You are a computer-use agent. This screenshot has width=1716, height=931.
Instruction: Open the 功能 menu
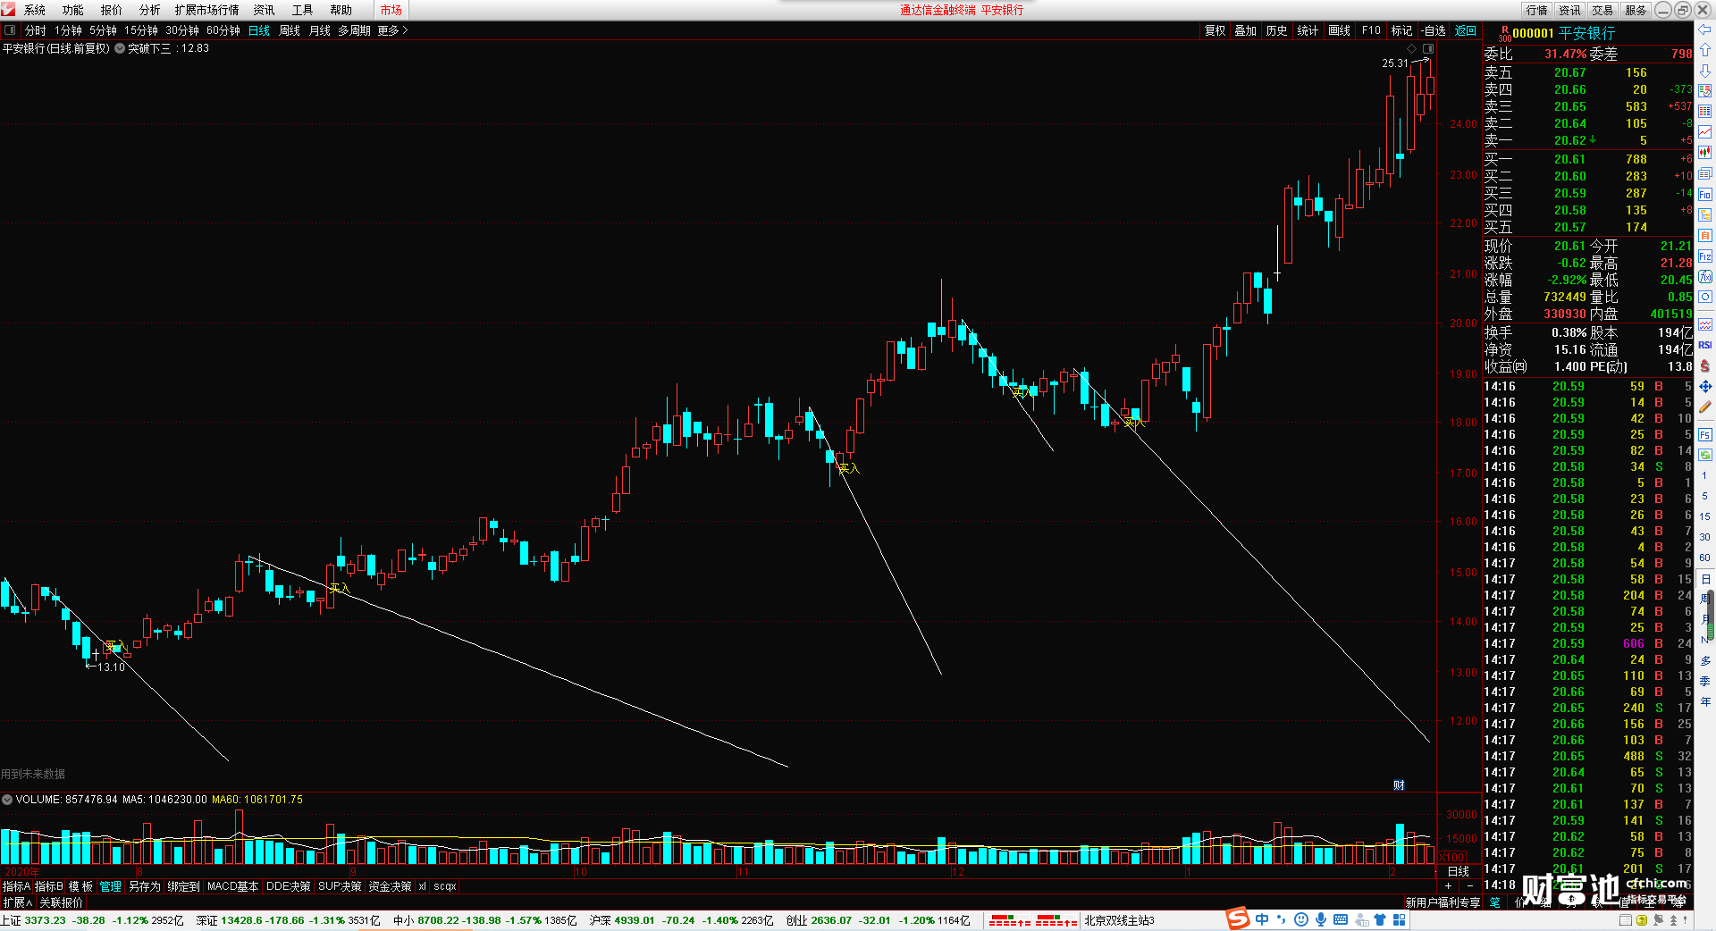(x=73, y=10)
